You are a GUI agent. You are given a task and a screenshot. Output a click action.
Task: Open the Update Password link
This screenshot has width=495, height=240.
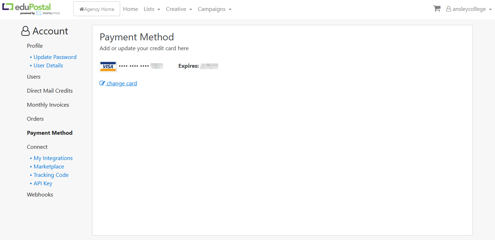click(55, 57)
